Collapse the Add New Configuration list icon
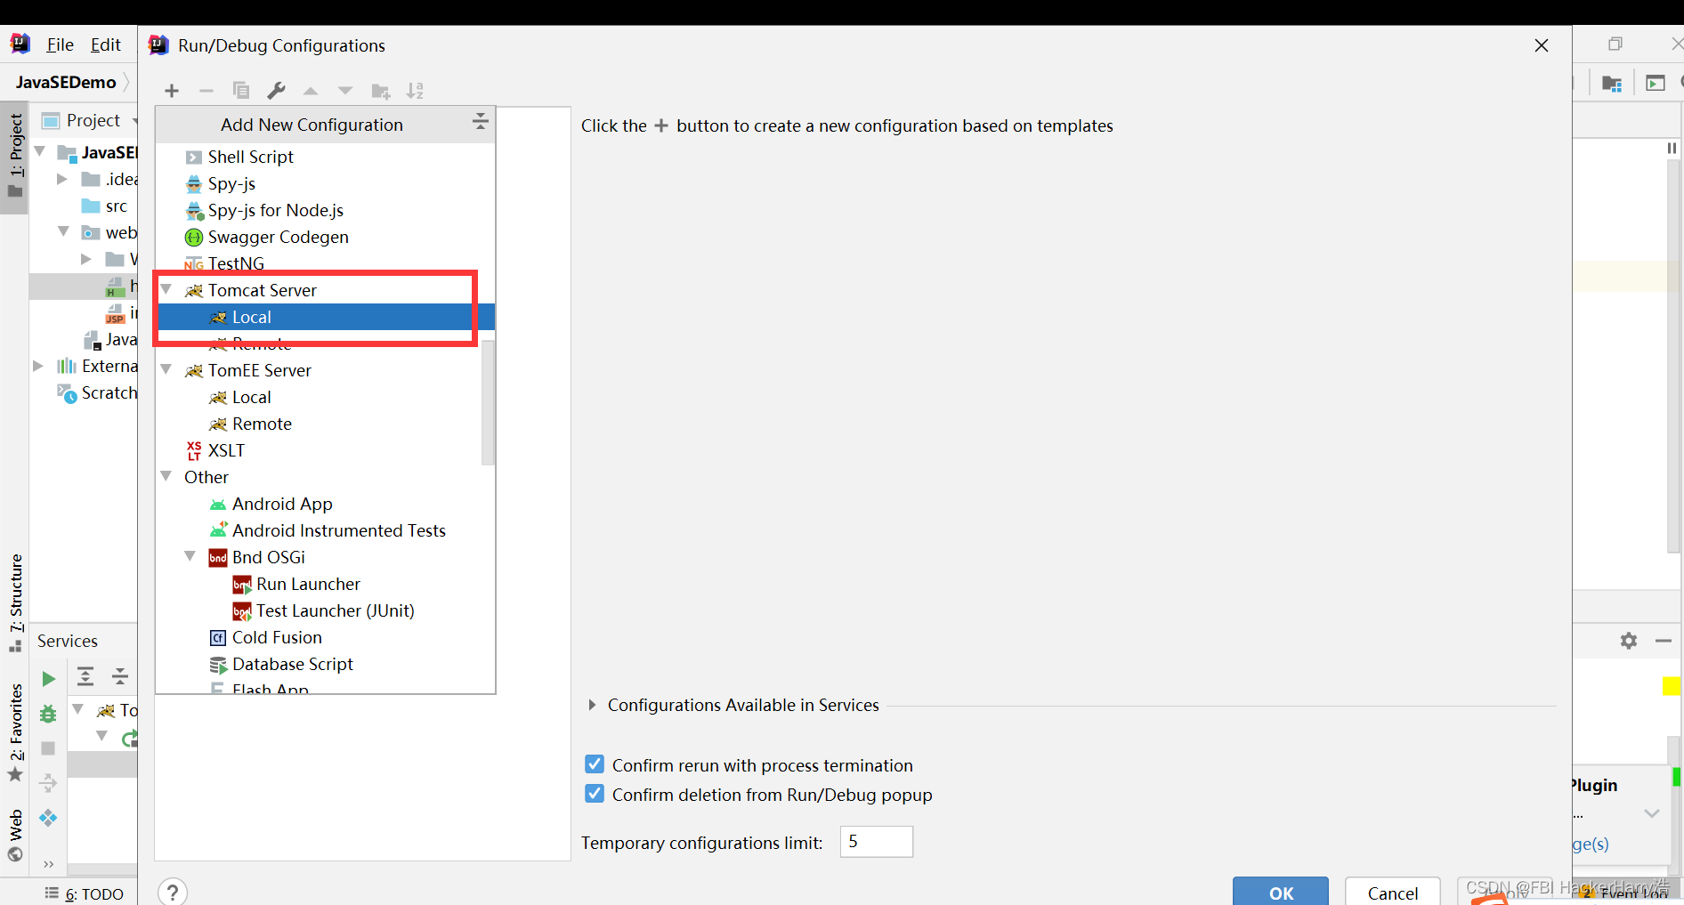The image size is (1684, 905). tap(480, 122)
